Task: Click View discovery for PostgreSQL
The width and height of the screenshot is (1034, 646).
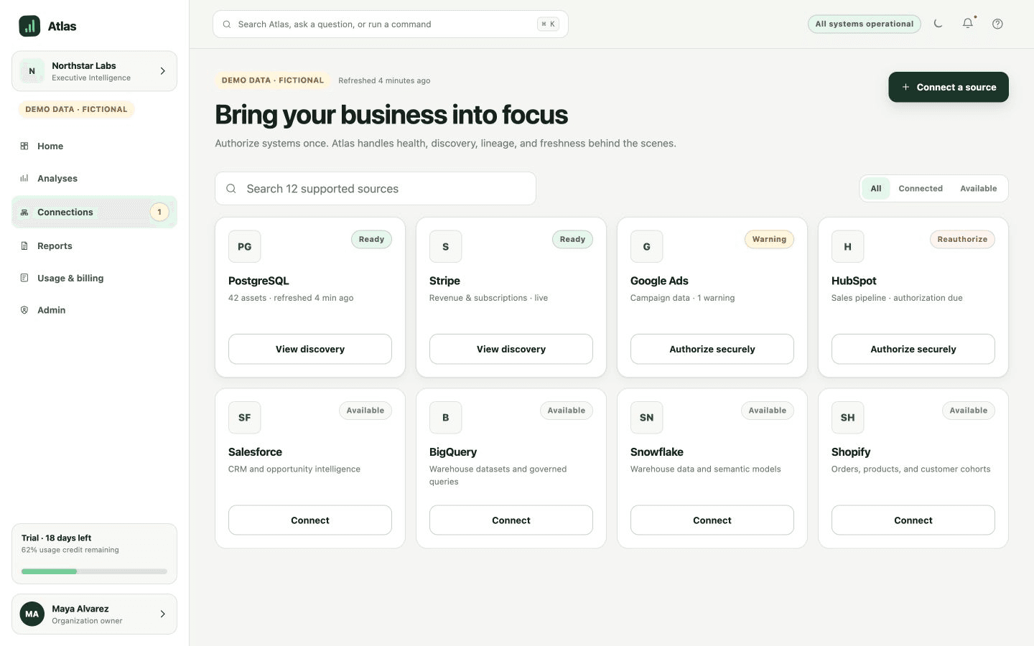Action: point(310,349)
